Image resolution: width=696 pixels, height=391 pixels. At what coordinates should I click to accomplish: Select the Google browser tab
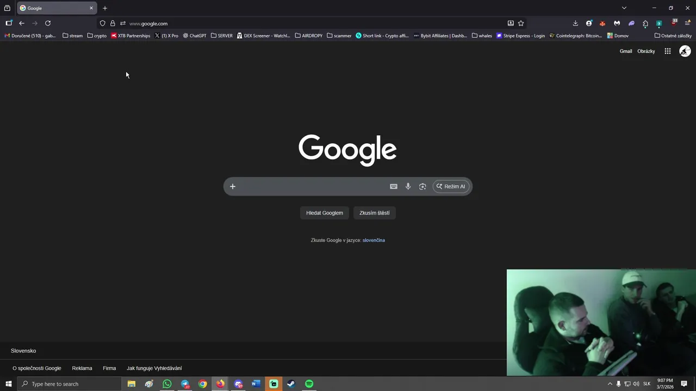pyautogui.click(x=56, y=8)
